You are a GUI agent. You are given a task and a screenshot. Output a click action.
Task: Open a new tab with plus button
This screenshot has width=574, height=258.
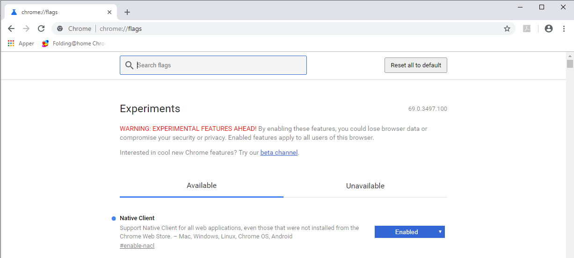pos(127,12)
